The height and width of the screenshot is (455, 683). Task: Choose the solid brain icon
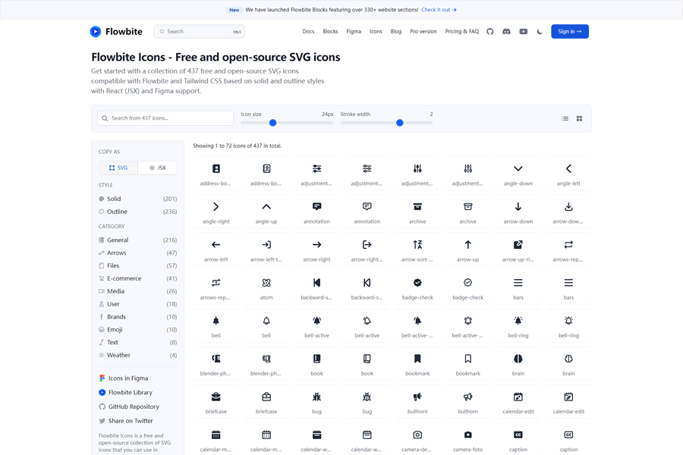pos(518,359)
